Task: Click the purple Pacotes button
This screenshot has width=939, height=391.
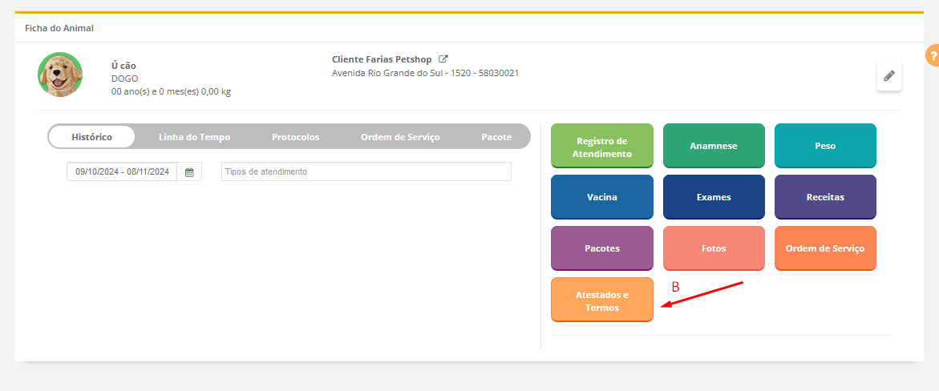Action: pyautogui.click(x=601, y=248)
